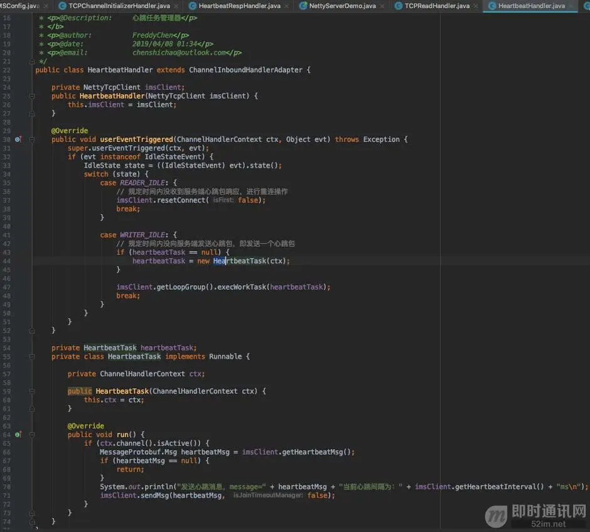
Task: Collapse the run() method at line 64
Action: coord(32,435)
